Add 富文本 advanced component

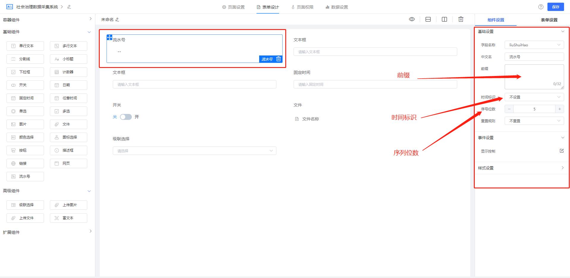pos(69,218)
